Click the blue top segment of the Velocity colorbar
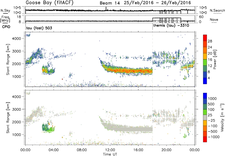225x156 pixels. coord(205,96)
